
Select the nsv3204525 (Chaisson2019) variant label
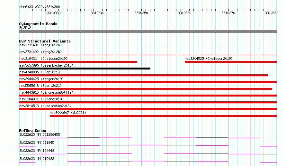pyautogui.click(x=209, y=59)
